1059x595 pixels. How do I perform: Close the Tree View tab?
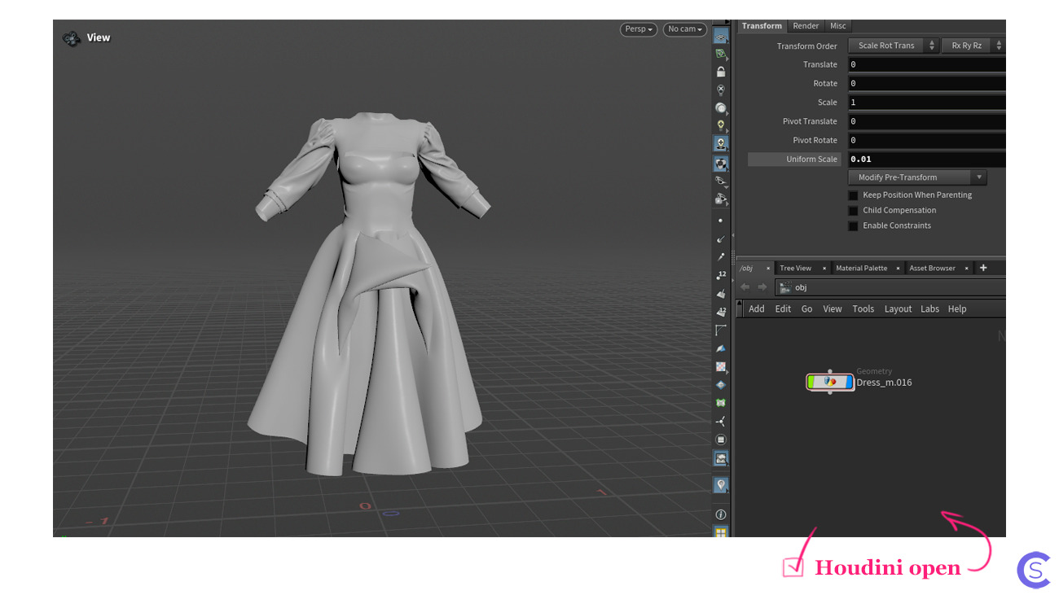pos(824,268)
